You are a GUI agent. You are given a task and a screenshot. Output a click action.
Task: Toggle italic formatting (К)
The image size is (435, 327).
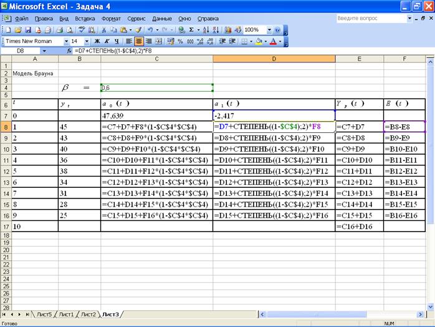(x=107, y=41)
